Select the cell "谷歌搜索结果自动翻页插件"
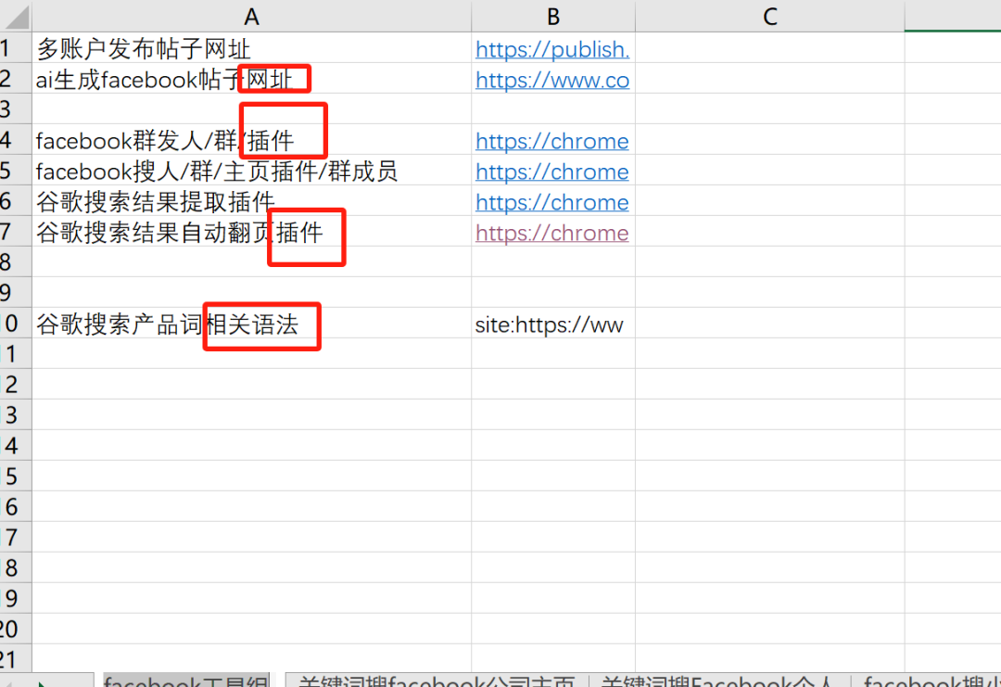Viewport: 1001px width, 687px height. (x=251, y=232)
